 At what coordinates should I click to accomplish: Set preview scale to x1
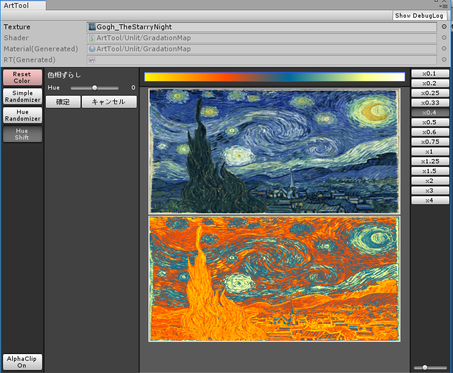(x=430, y=152)
